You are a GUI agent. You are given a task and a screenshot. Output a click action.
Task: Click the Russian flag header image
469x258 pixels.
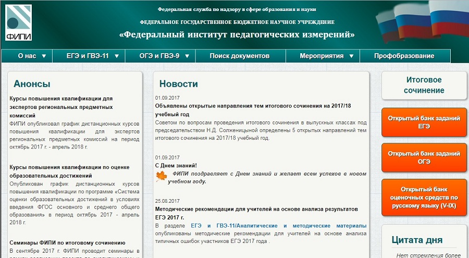pyautogui.click(x=422, y=21)
